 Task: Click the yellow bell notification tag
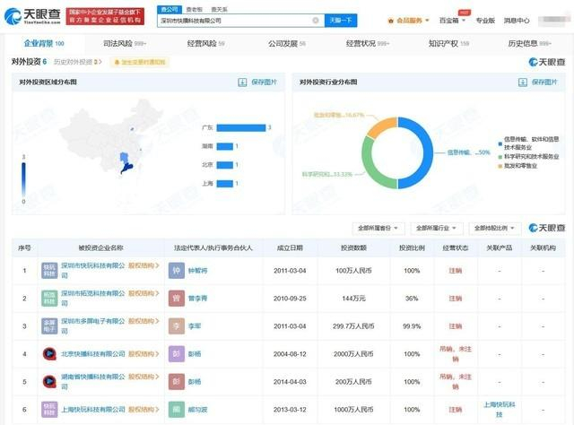[x=140, y=62]
